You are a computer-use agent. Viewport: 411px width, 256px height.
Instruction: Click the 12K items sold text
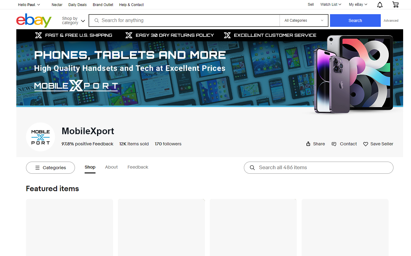(x=134, y=144)
